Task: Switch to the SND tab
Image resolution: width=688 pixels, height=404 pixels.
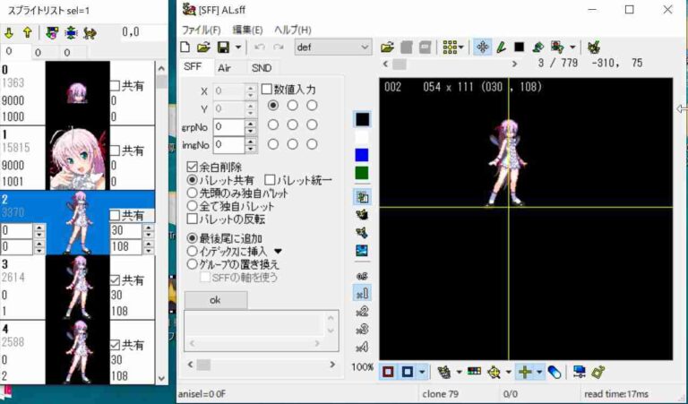Action: [x=262, y=68]
